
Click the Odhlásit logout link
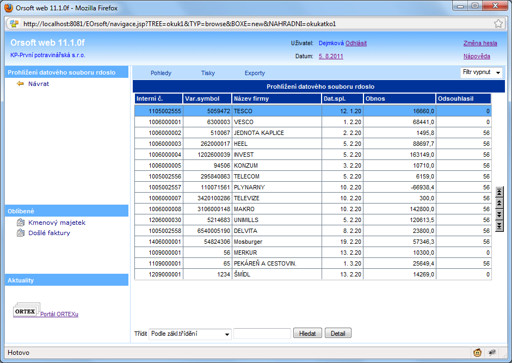(356, 43)
